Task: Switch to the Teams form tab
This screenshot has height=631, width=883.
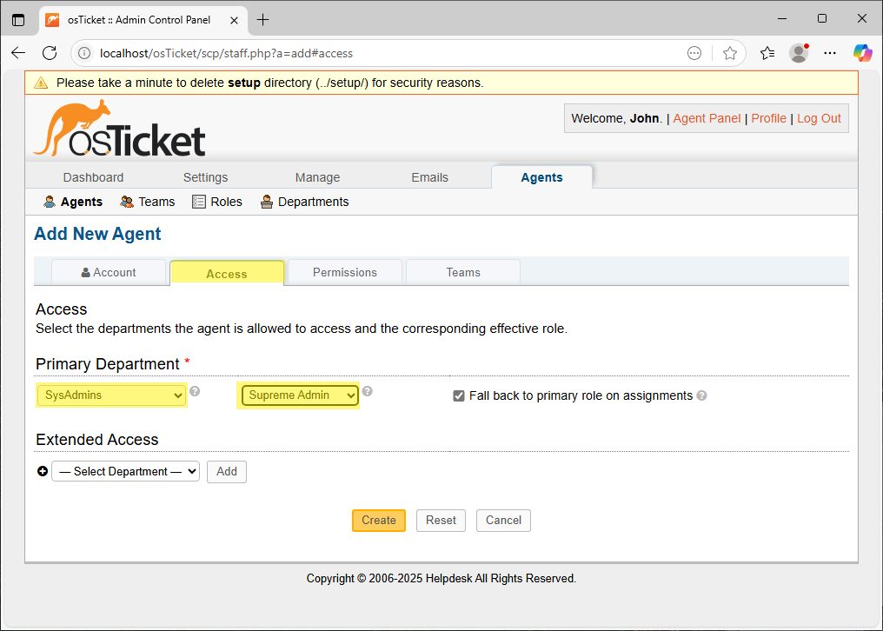Action: (463, 272)
